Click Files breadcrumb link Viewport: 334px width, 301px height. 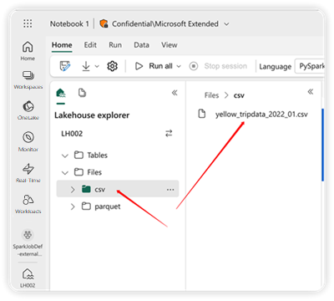pyautogui.click(x=211, y=95)
